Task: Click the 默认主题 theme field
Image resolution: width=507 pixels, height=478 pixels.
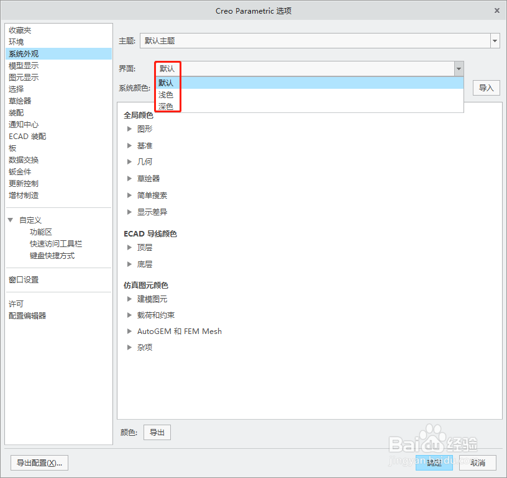Action: [315, 41]
